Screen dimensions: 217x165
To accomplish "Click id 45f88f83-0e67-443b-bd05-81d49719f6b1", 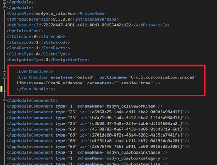I will (136, 130).
